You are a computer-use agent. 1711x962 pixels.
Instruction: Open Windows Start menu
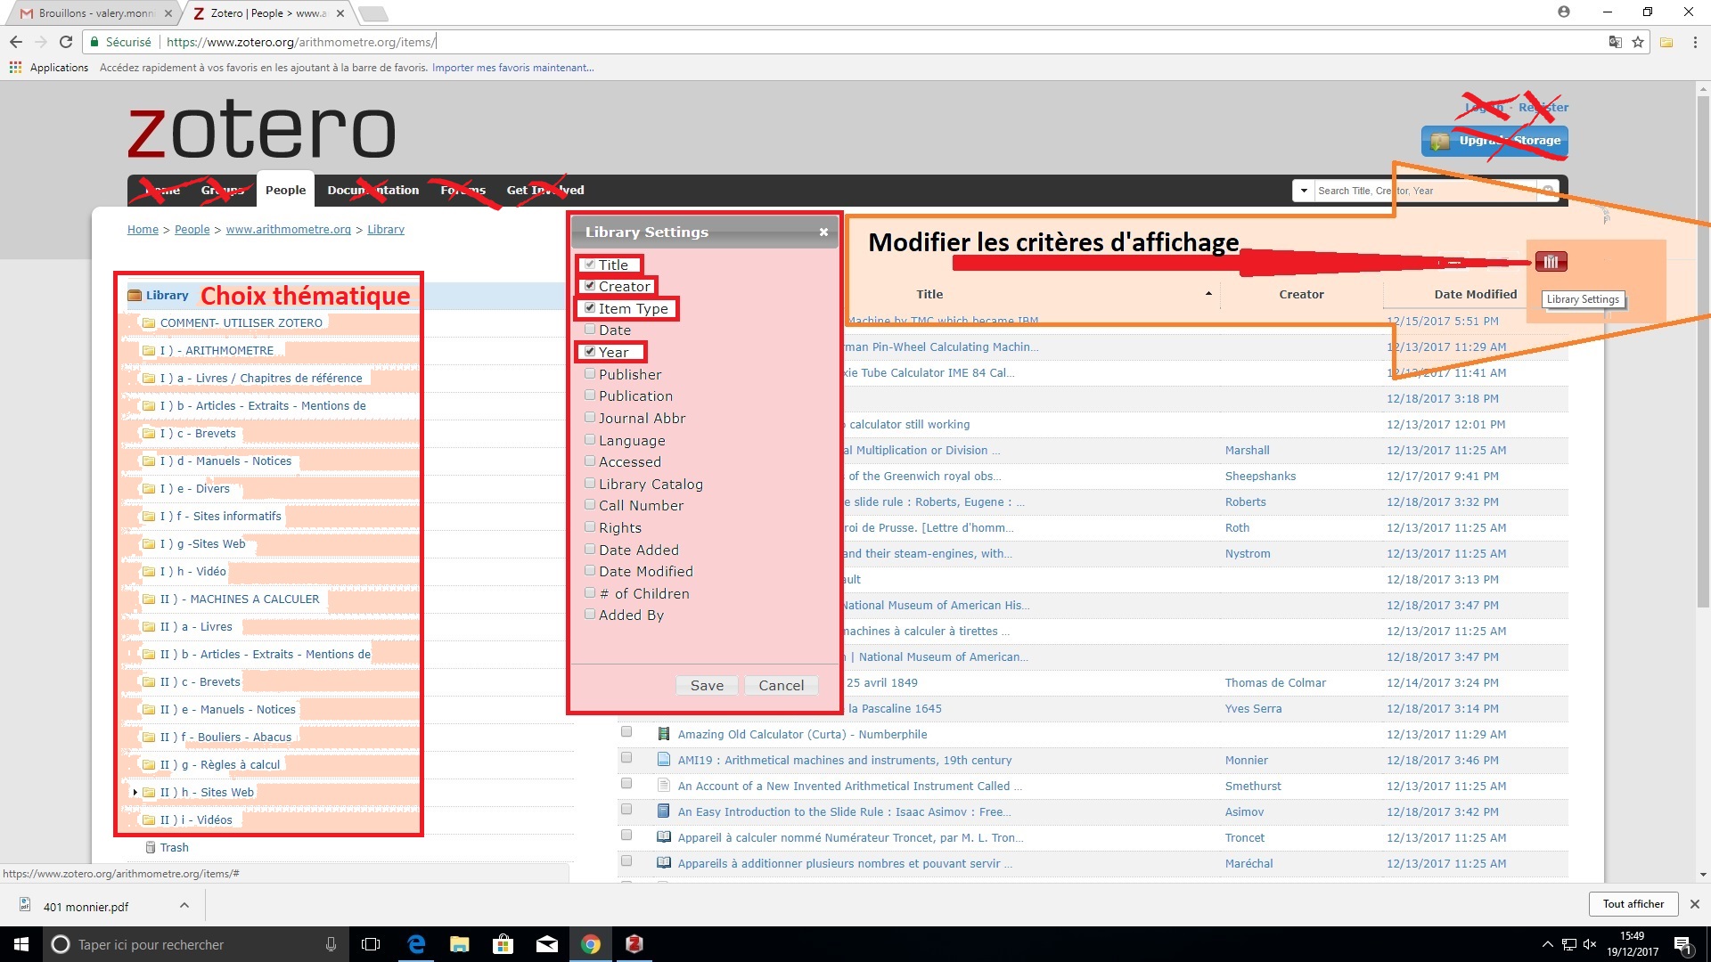21,944
